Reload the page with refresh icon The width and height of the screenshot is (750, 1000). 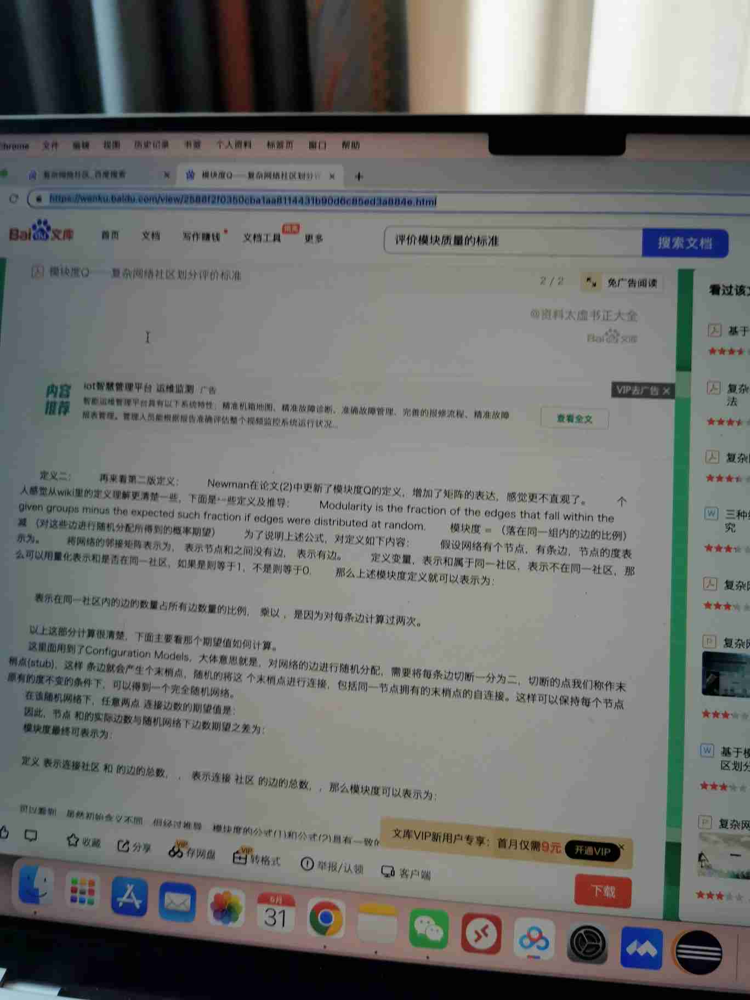pos(14,198)
